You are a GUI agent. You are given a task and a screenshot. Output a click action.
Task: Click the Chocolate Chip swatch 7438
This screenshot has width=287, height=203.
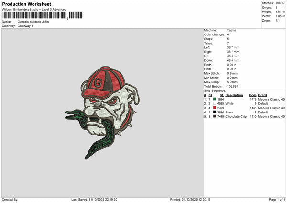214,116
